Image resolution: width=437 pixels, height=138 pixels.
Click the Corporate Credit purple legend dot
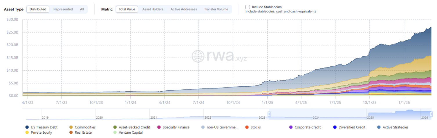tap(291, 127)
